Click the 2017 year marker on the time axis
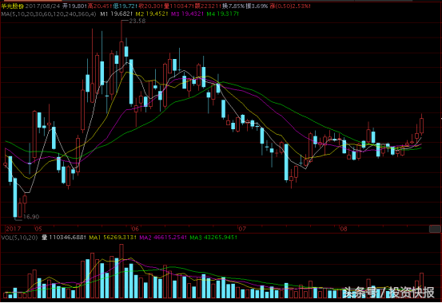 click(14, 229)
